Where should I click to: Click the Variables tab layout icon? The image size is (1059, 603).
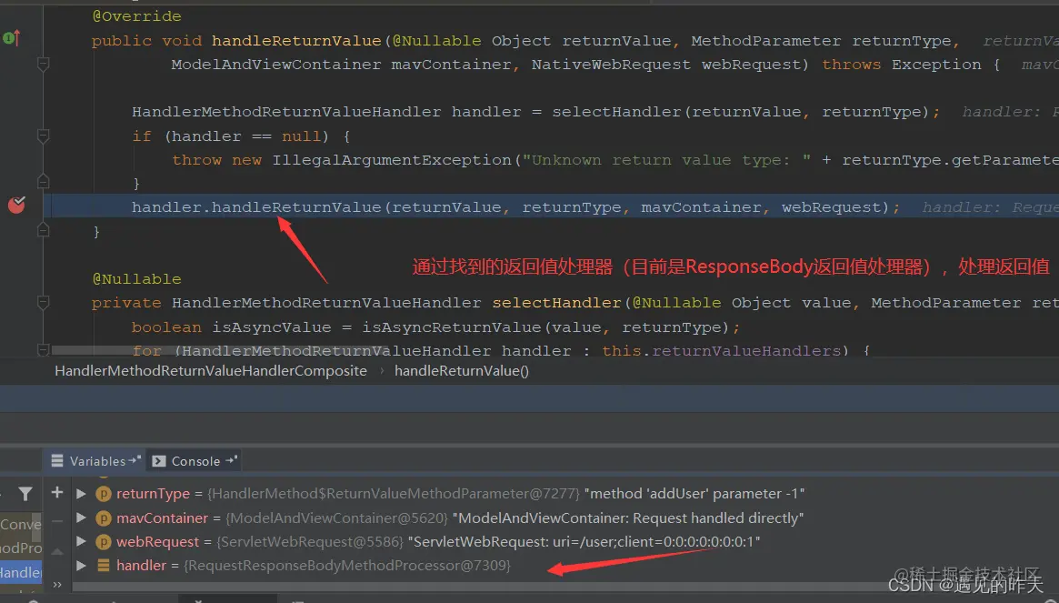[57, 460]
